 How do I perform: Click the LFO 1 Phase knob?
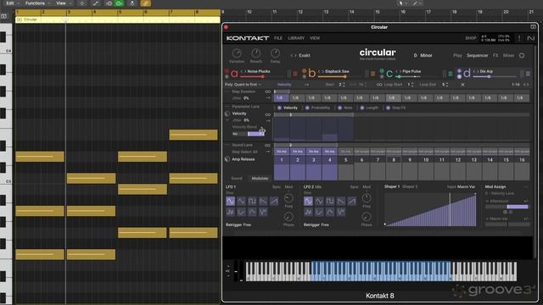[x=288, y=217]
